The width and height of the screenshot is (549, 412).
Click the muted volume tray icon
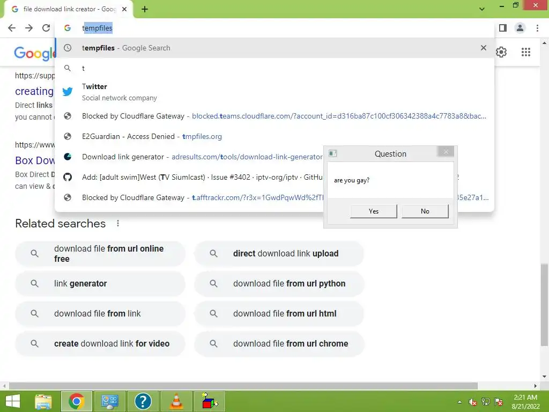(x=473, y=402)
